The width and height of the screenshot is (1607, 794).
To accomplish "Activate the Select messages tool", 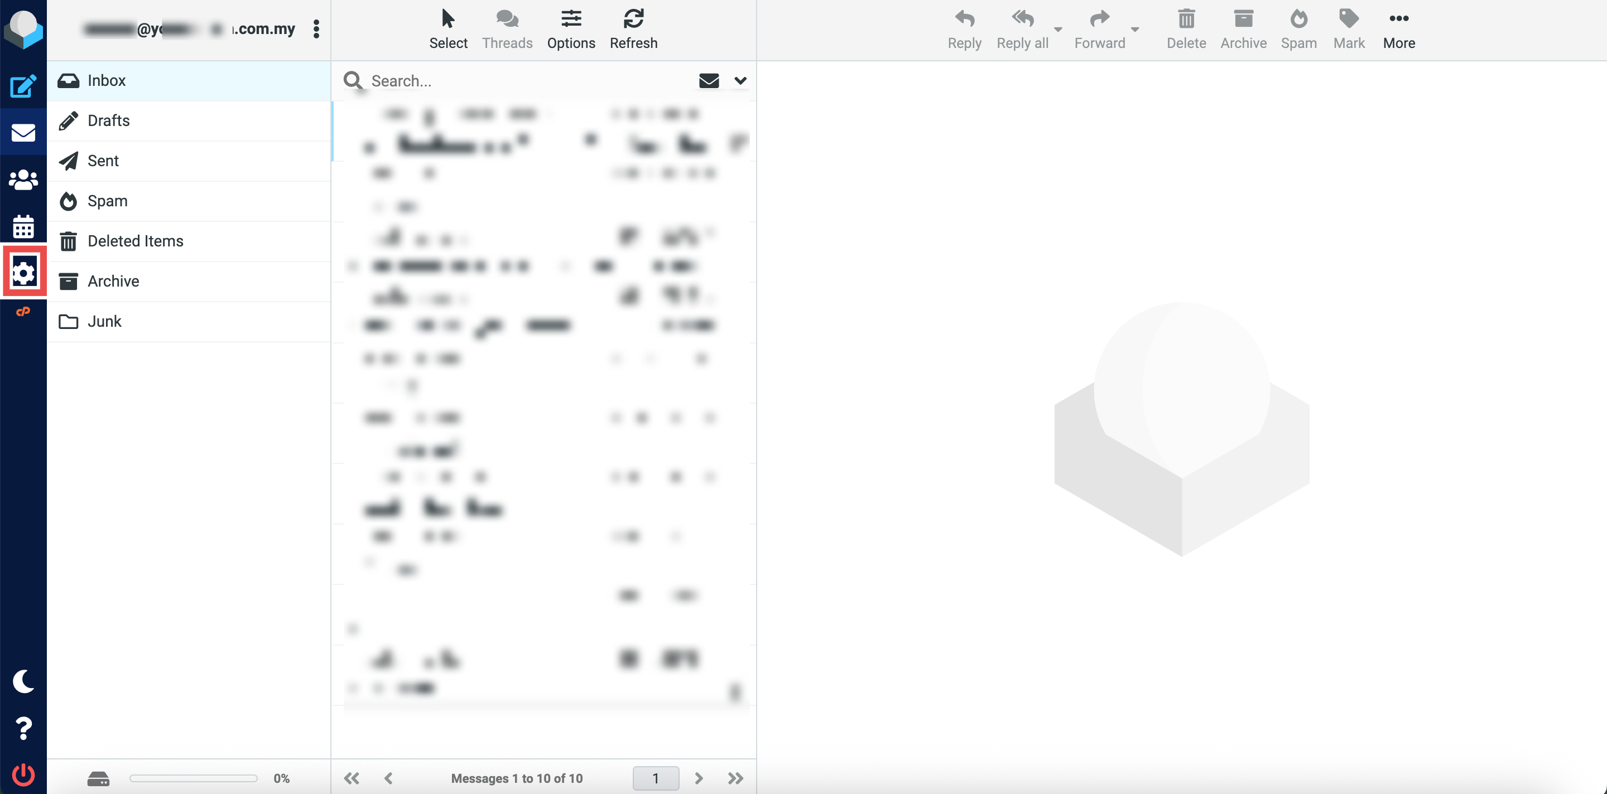I will [448, 28].
